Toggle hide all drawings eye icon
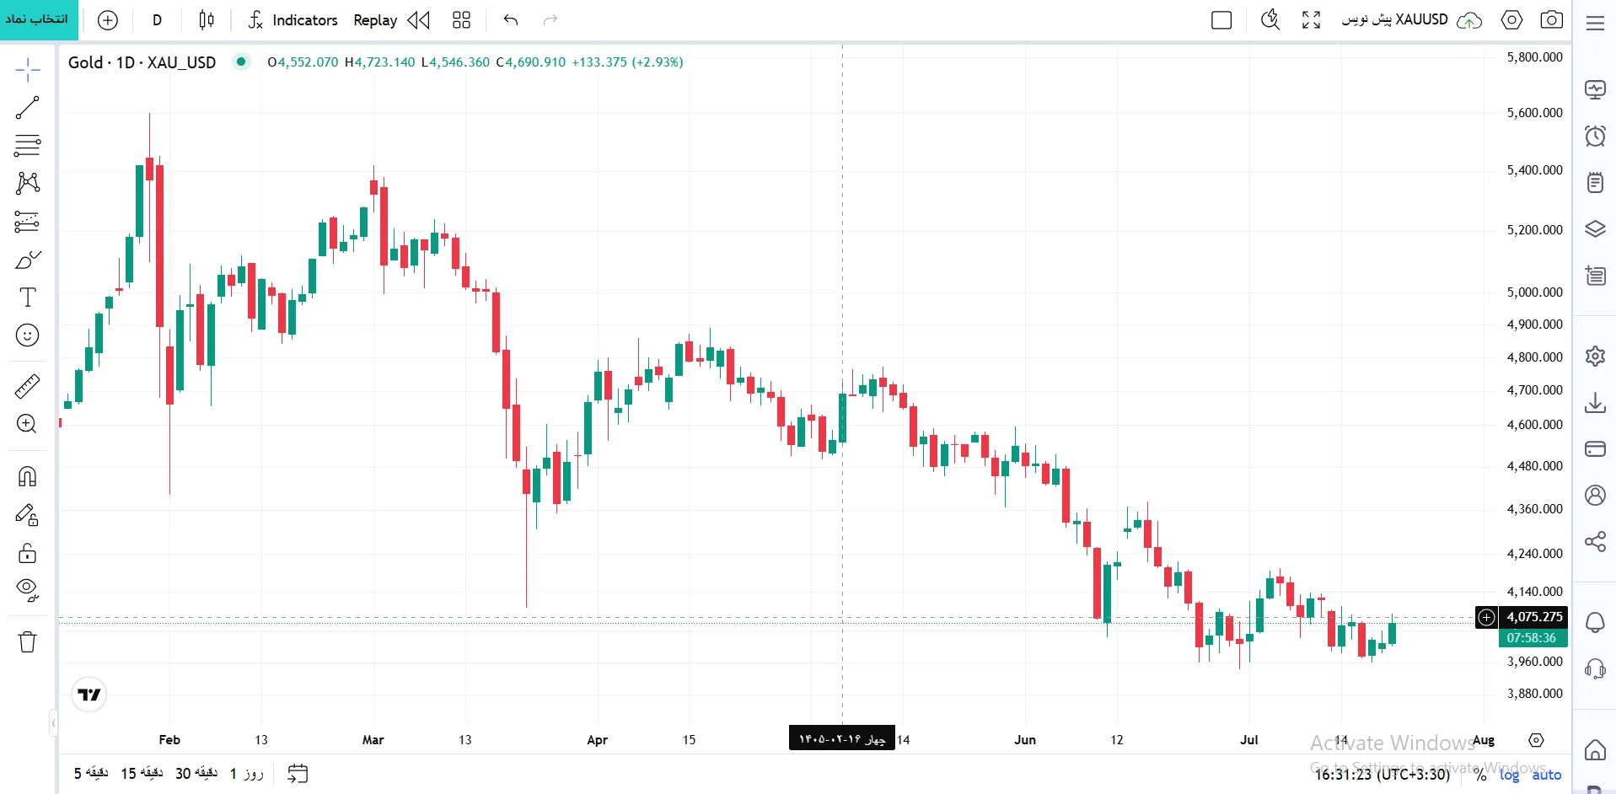This screenshot has height=794, width=1616. point(27,589)
